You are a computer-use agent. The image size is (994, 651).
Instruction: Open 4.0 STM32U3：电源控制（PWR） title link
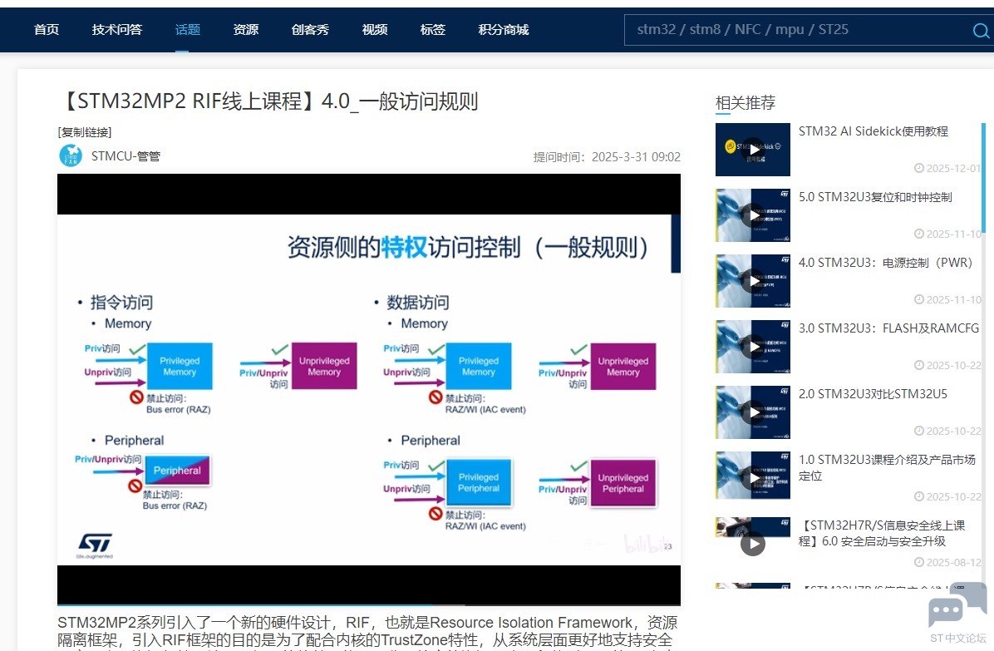click(x=885, y=263)
